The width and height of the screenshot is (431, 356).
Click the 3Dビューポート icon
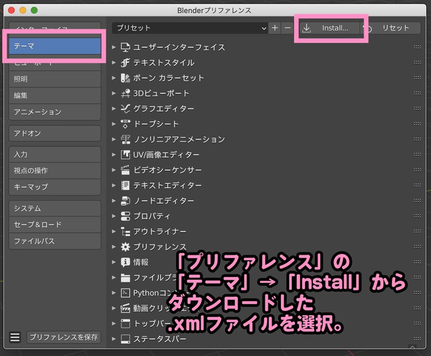click(x=125, y=93)
